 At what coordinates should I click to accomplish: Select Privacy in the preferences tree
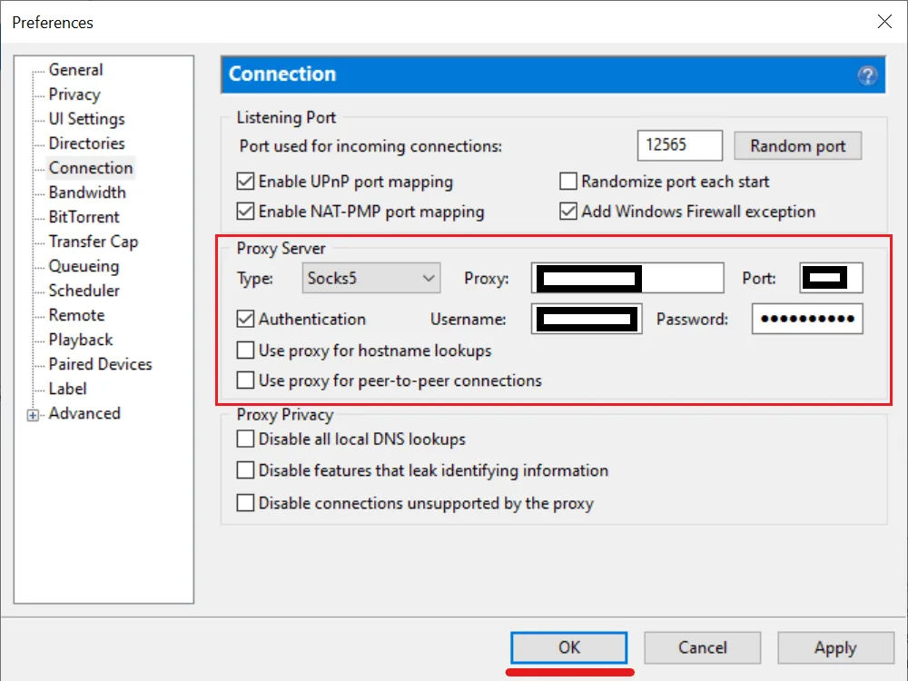[x=74, y=94]
